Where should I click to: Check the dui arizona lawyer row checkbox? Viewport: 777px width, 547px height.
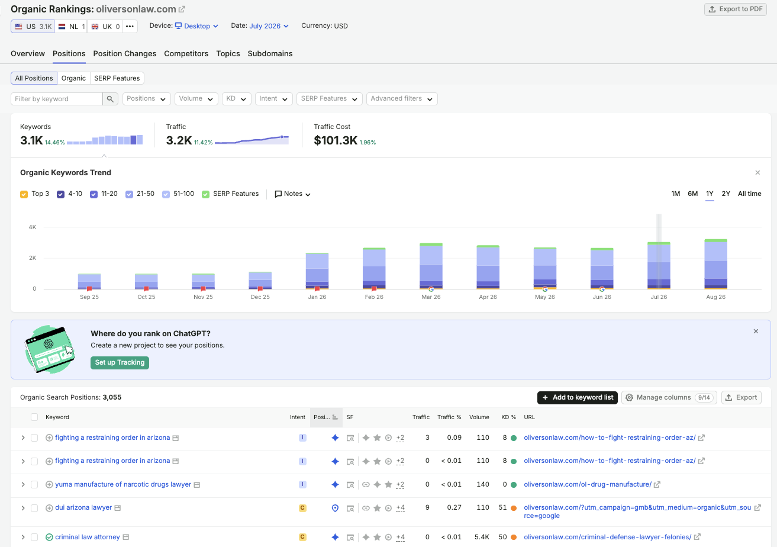point(34,508)
